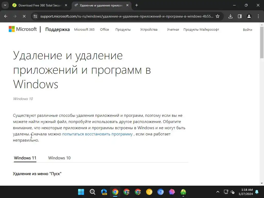Open Chromium from taskbar

pyautogui.click(x=161, y=192)
